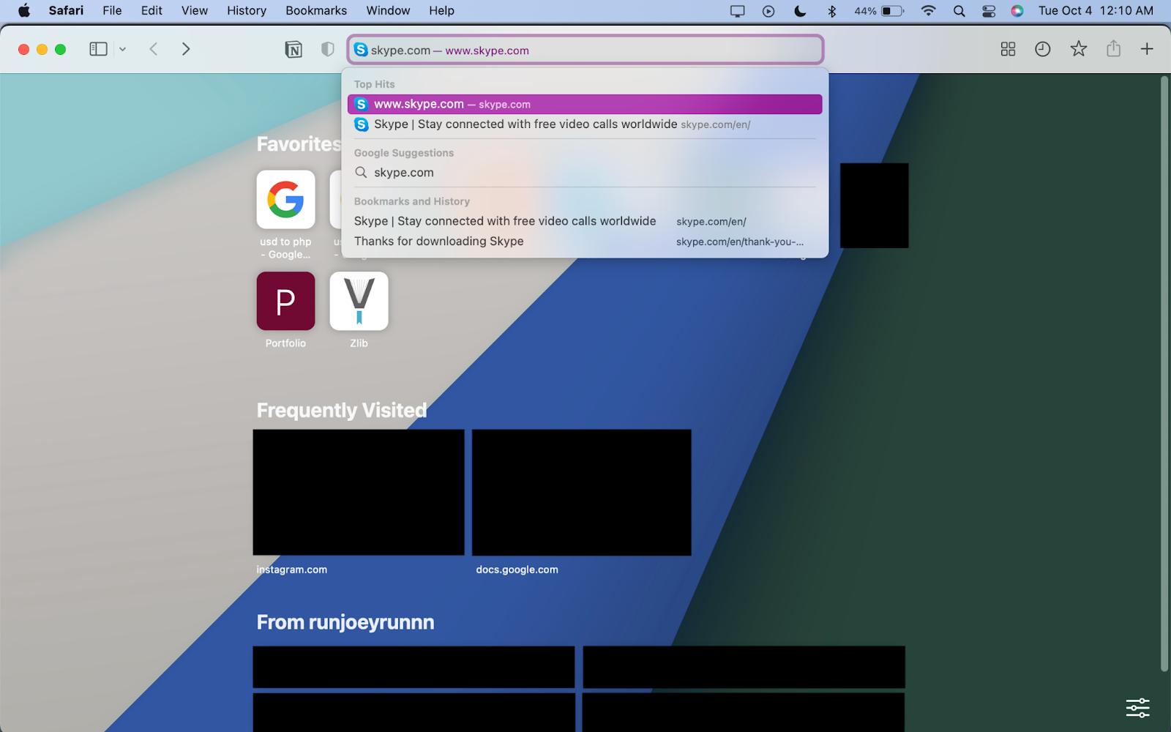Go forward to the next page
Viewport: 1171px width, 732px height.
click(x=186, y=49)
